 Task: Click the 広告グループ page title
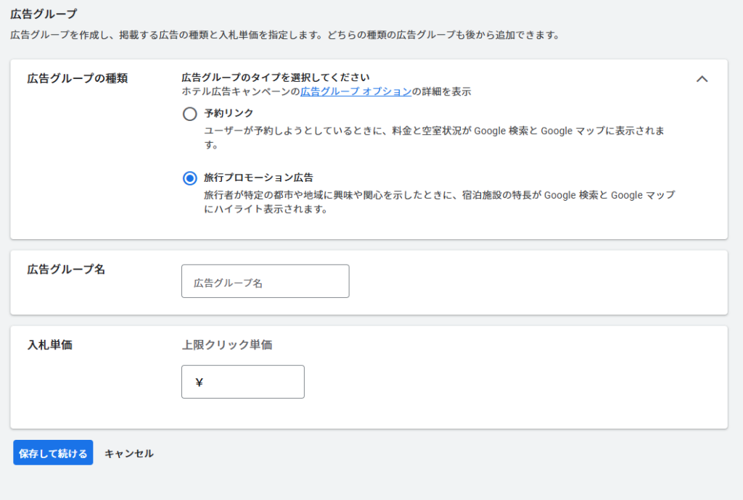tap(44, 14)
